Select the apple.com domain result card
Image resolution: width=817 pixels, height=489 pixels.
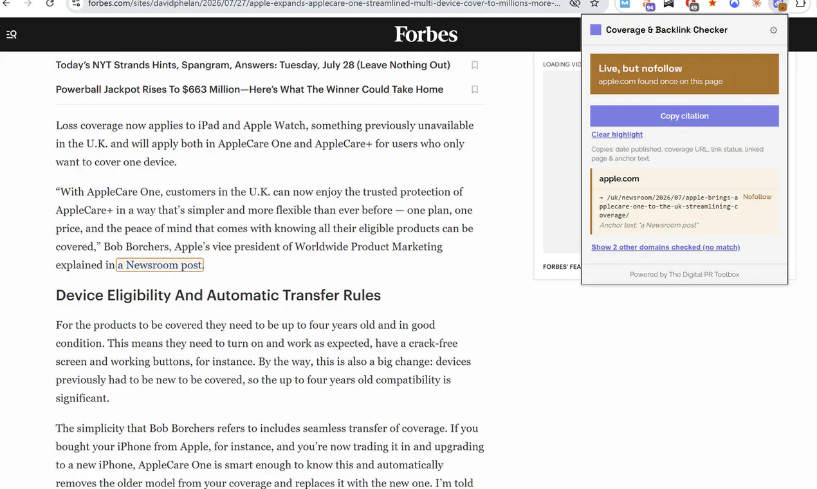click(684, 201)
